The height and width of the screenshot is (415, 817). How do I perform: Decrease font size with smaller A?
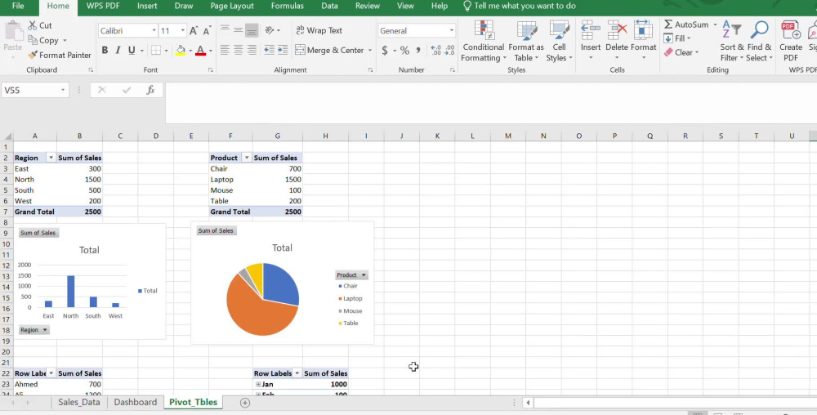[207, 31]
